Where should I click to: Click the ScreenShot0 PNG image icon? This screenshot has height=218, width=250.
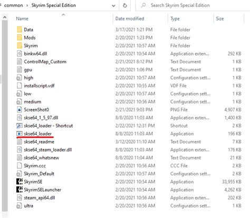tap(19, 110)
